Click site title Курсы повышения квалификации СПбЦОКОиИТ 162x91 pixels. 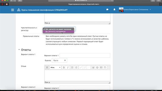tap(45, 10)
